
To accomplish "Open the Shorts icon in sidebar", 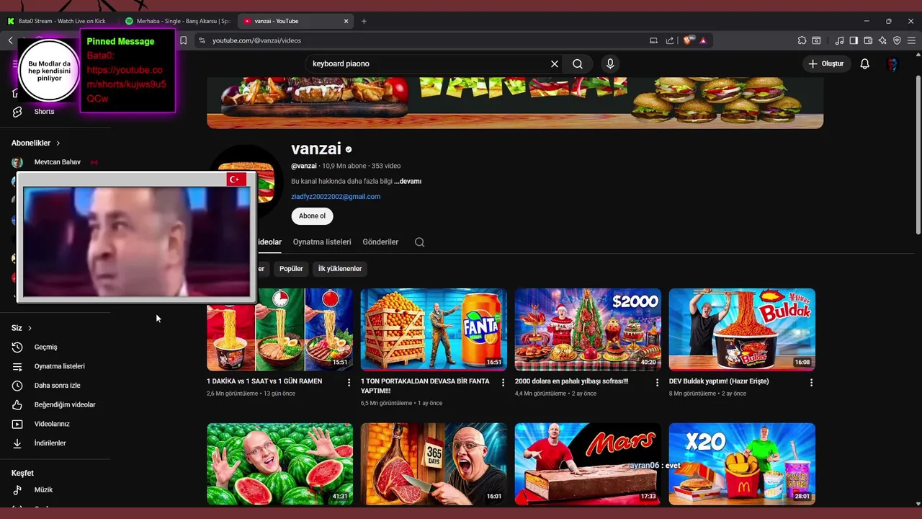I will (17, 112).
